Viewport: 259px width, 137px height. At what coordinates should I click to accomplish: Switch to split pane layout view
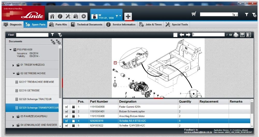(x=249, y=35)
